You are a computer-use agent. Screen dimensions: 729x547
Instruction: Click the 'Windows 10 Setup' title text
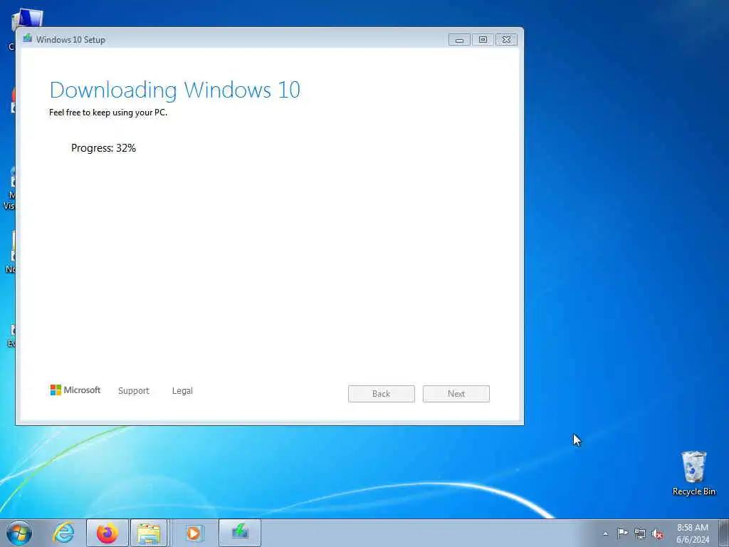(70, 40)
